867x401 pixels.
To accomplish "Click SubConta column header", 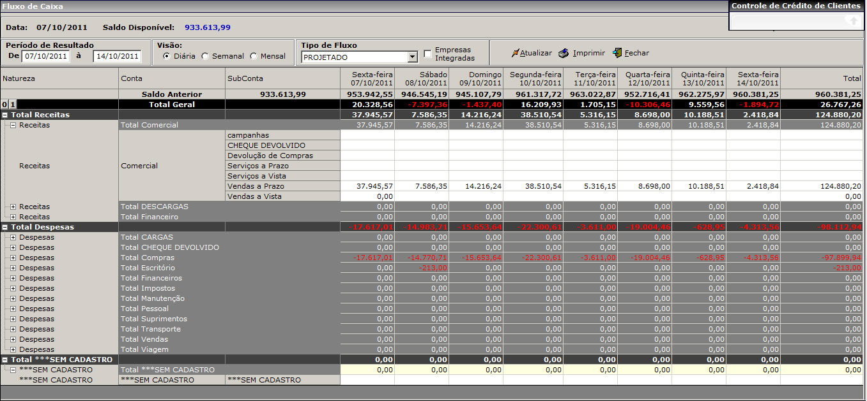I will (282, 78).
